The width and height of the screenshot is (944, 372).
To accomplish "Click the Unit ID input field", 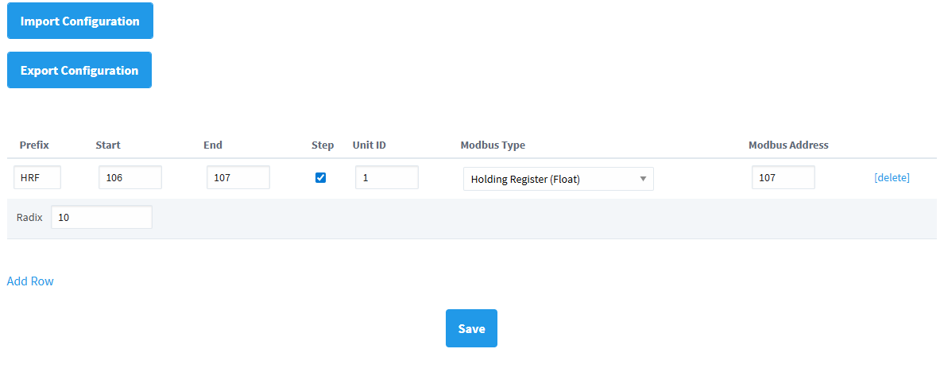I will tap(386, 178).
